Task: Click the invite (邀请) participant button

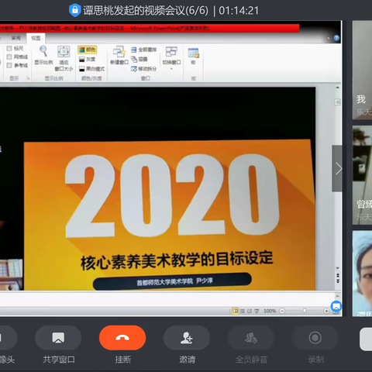Action: (x=187, y=338)
